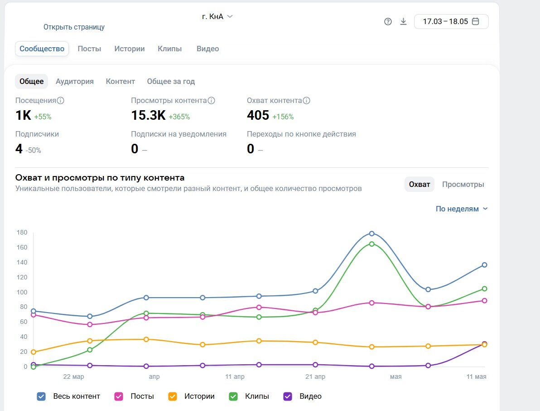This screenshot has width=540, height=411.
Task: Click the +156% change indicator
Action: point(283,117)
